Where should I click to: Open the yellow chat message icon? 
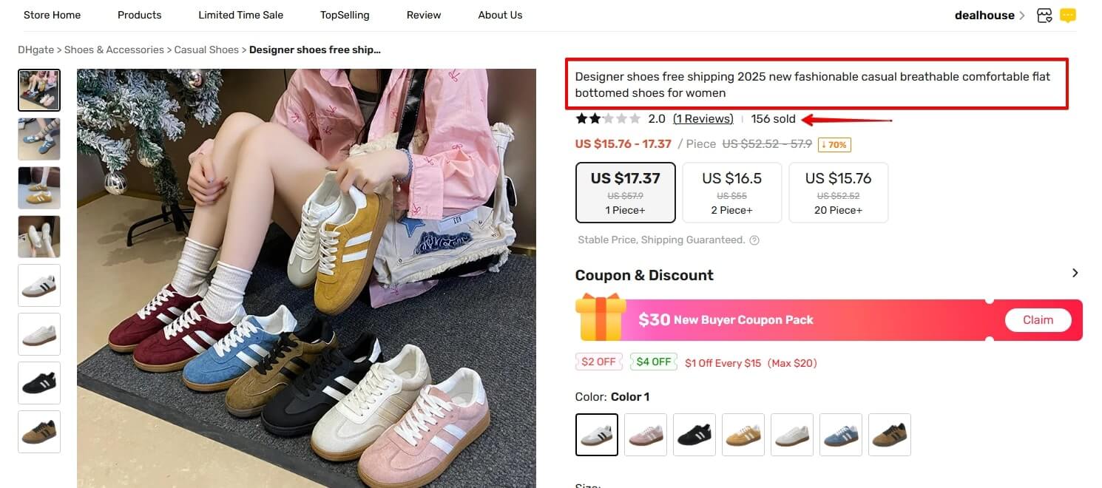(x=1067, y=15)
